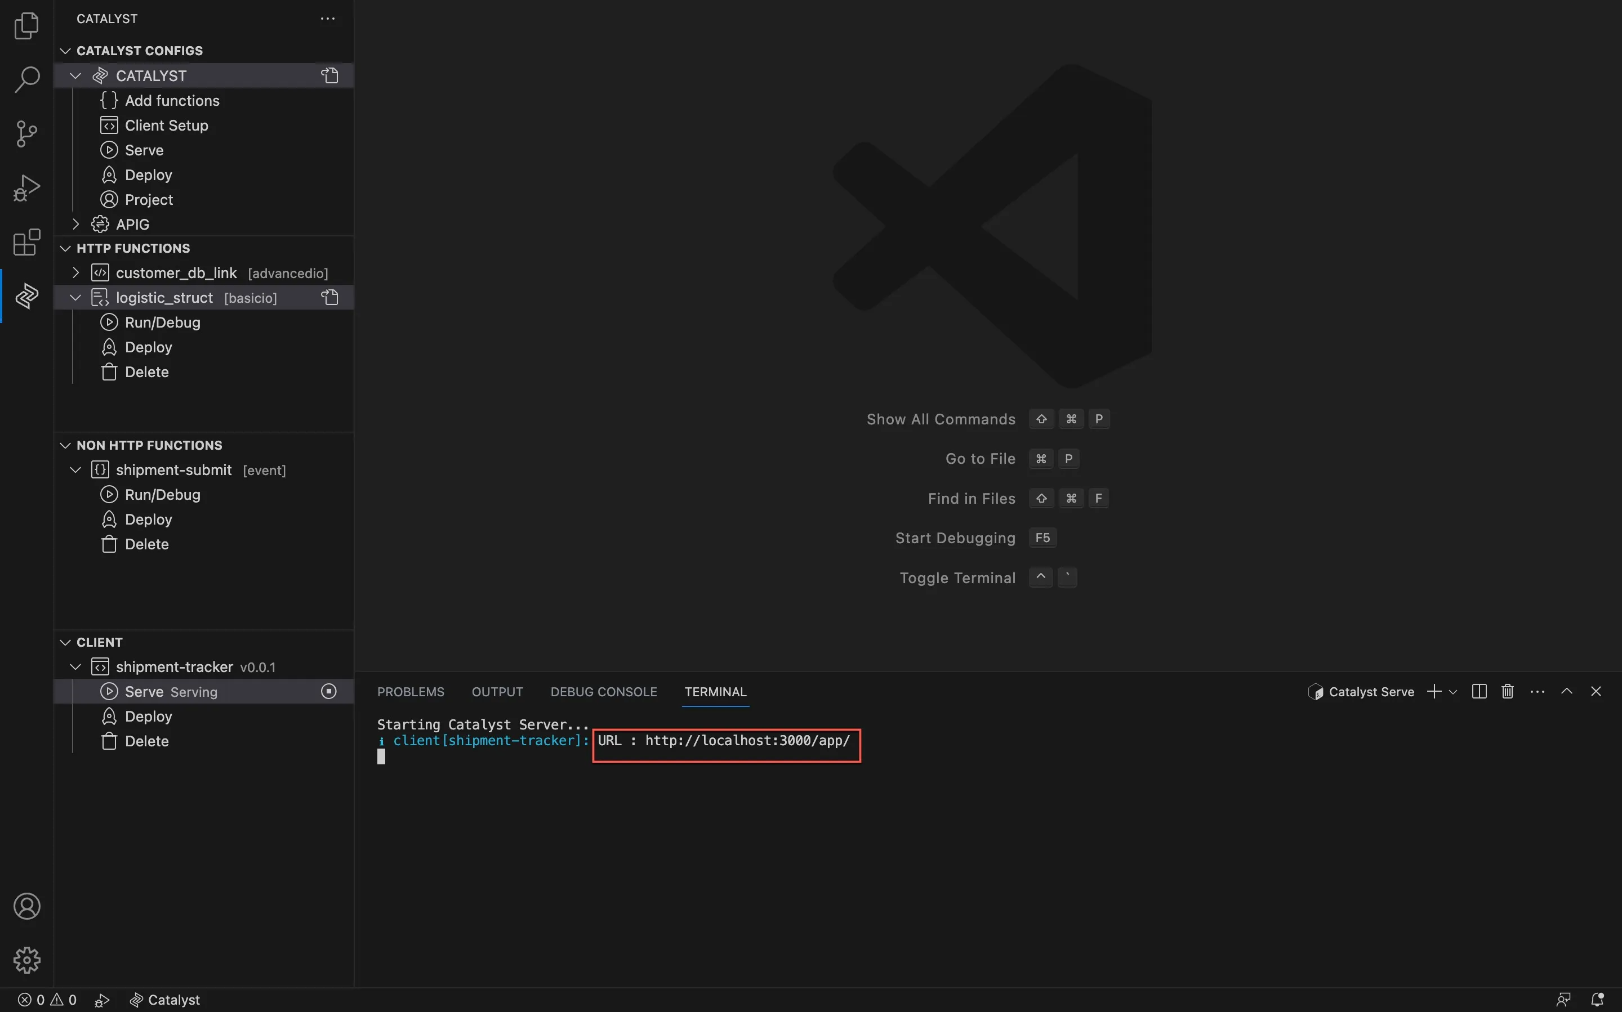This screenshot has width=1622, height=1012.
Task: Switch to the DEBUG CONSOLE tab
Action: (603, 691)
